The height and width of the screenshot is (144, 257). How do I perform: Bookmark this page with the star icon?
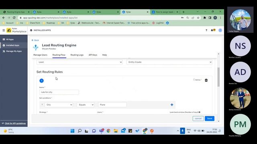tap(198, 18)
